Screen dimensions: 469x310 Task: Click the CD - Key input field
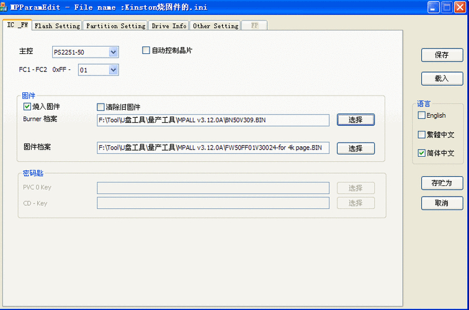click(213, 203)
